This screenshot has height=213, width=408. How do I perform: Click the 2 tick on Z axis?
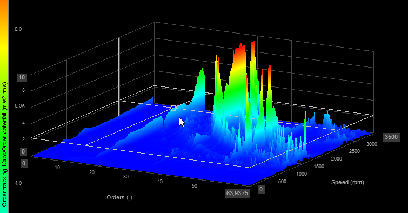[23, 139]
